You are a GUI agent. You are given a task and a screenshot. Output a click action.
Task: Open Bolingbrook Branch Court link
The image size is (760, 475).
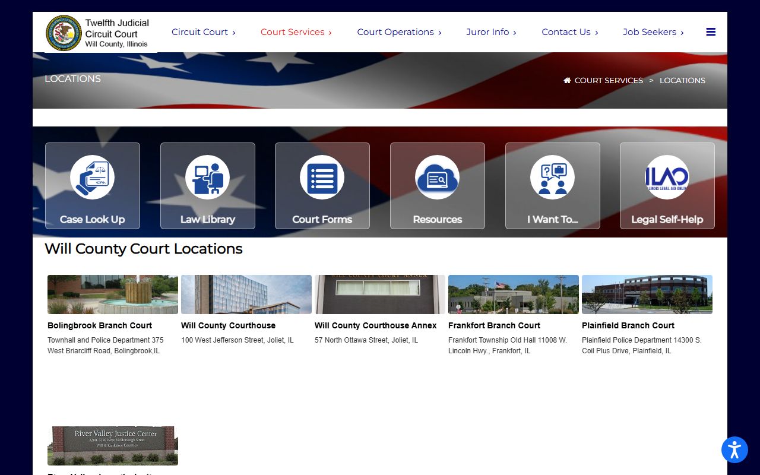click(x=100, y=325)
